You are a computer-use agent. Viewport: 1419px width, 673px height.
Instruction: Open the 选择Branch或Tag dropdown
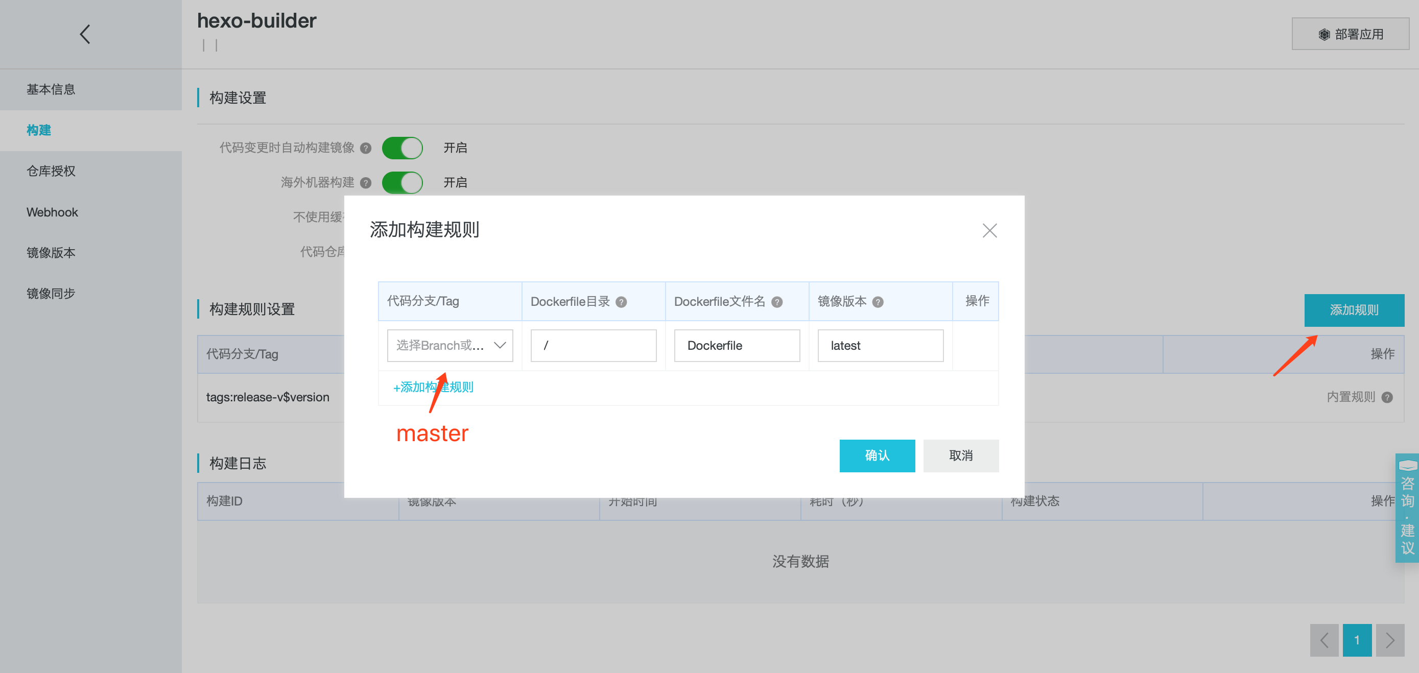[x=450, y=345]
